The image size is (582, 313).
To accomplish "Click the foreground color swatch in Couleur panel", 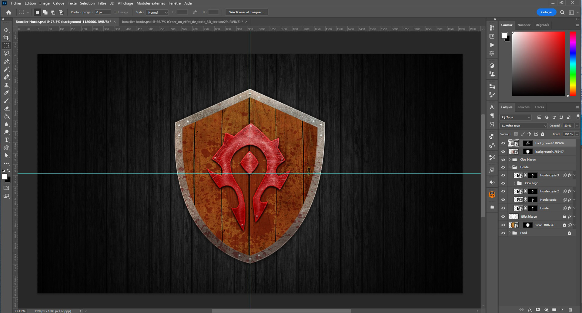I will 504,35.
